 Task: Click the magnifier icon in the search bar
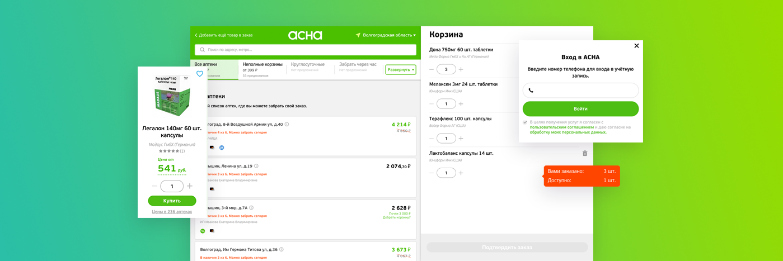(202, 50)
